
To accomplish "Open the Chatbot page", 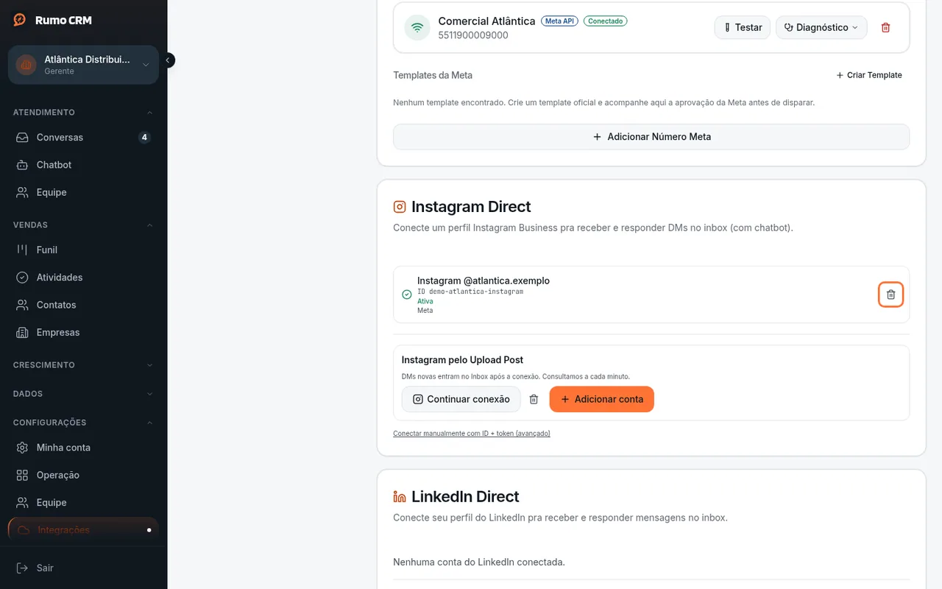I will (83, 165).
